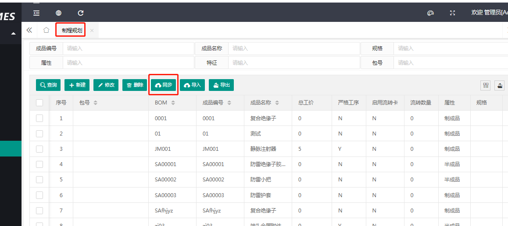Click the double-arrow scroll tabs left icon
The image size is (508, 226).
(29, 30)
